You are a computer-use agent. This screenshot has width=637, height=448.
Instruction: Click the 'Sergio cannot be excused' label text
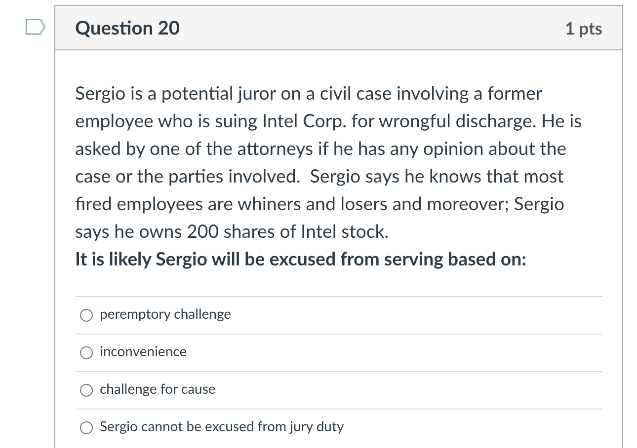coord(221,427)
